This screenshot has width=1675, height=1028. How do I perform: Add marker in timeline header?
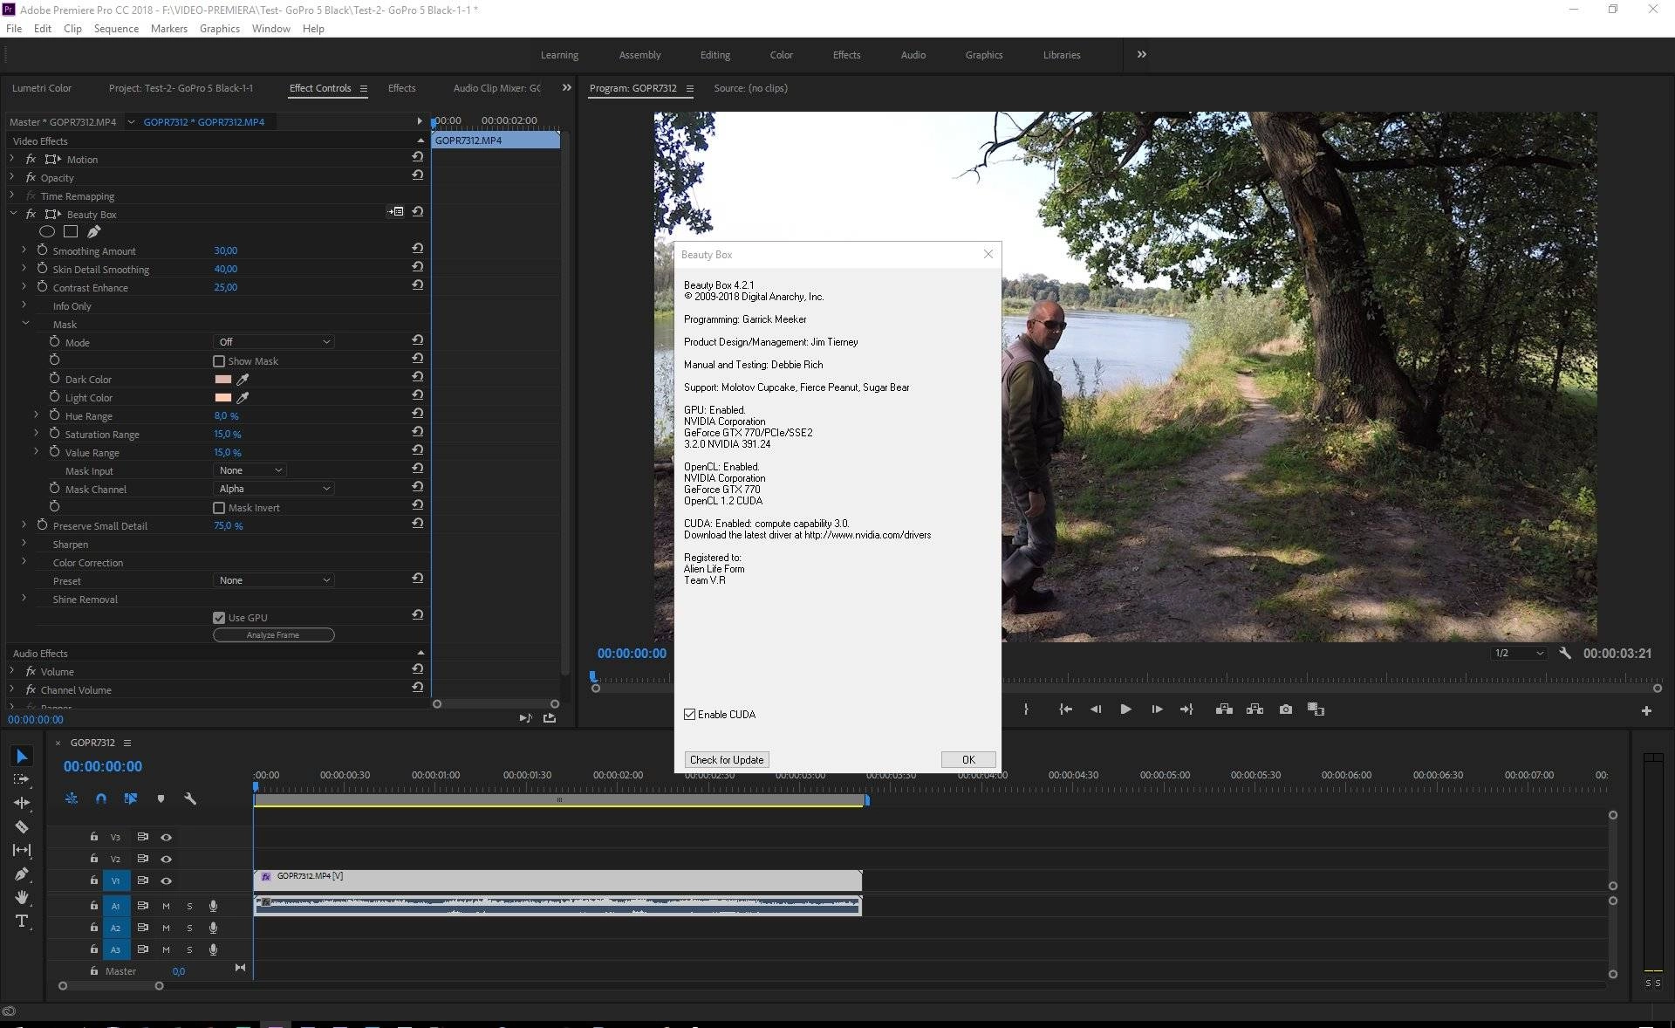coord(161,798)
